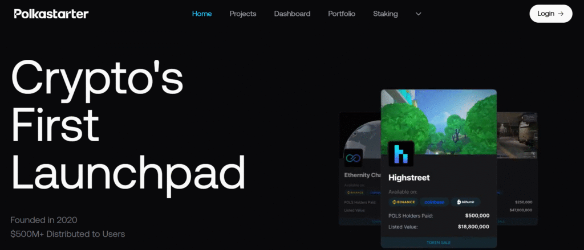Click the Polkastarter logo
584x250 pixels.
[51, 14]
